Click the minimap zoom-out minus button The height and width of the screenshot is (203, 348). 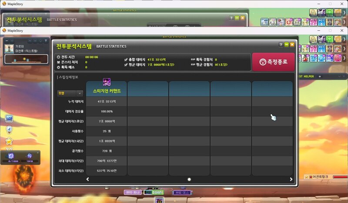(x=7, y=40)
